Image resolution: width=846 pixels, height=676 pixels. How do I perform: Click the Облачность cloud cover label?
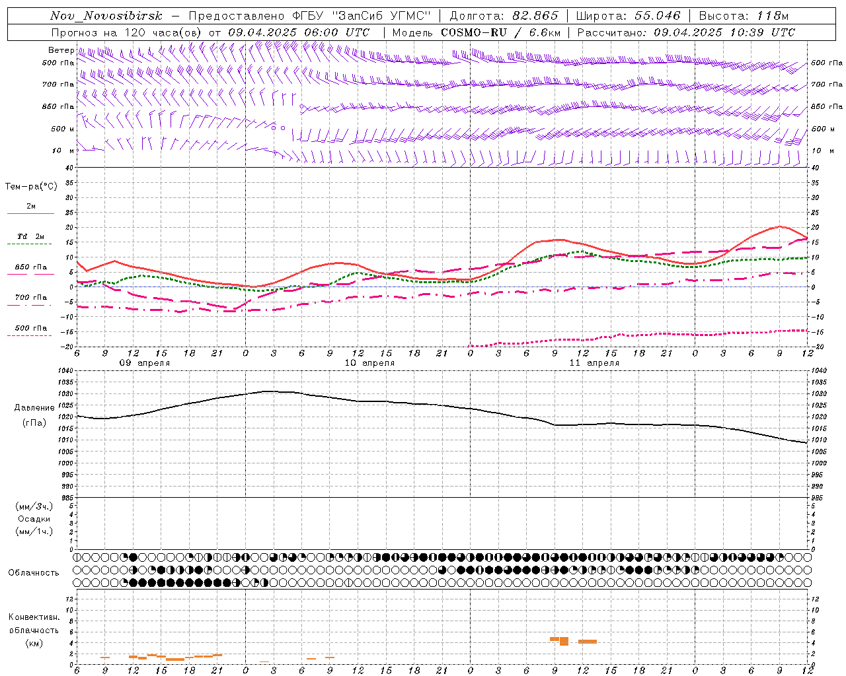point(34,572)
